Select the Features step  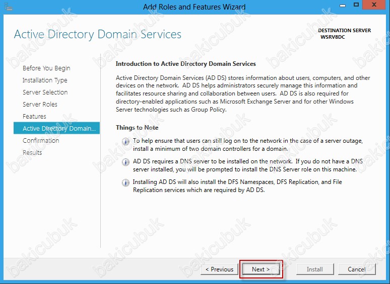pyautogui.click(x=34, y=116)
